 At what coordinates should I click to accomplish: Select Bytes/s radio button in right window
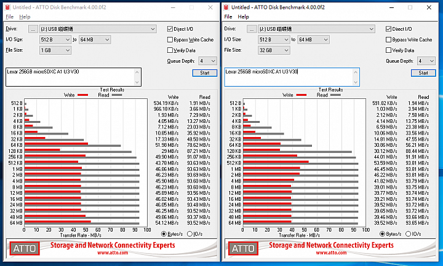coord(382,234)
